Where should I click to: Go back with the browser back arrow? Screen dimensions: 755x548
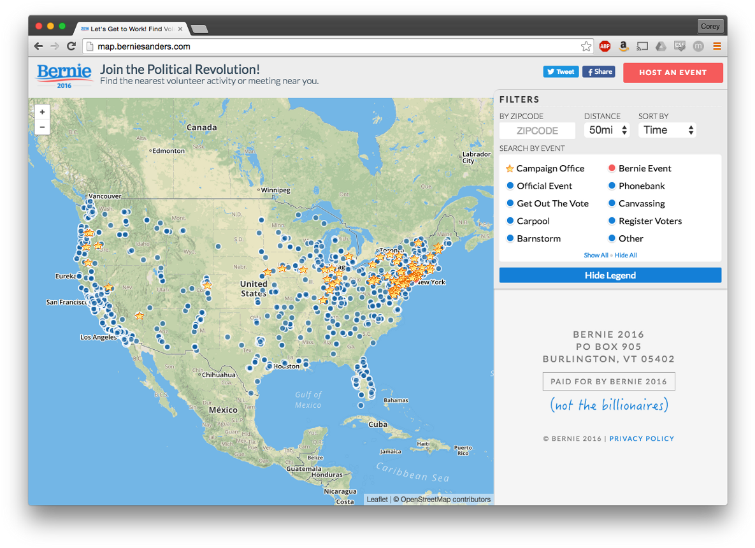tap(38, 47)
